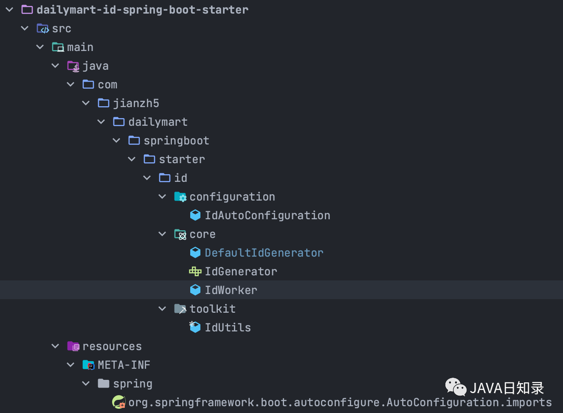Select the org.springframework.boot.autoconfigure.AutoConfiguration.imports file
Image resolution: width=563 pixels, height=413 pixels.
click(340, 402)
